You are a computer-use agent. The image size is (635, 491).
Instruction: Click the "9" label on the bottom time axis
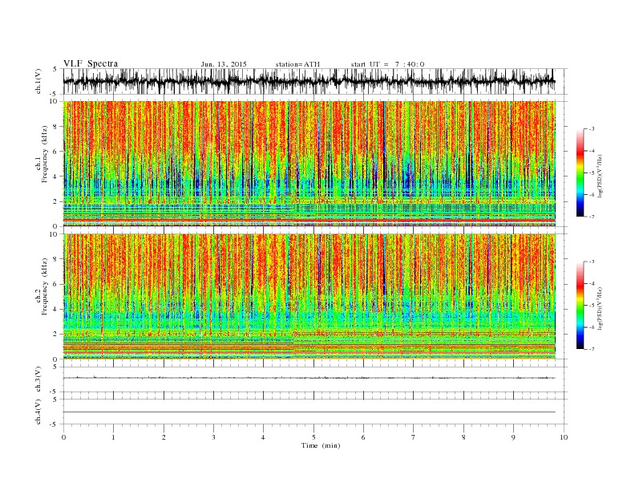(513, 437)
